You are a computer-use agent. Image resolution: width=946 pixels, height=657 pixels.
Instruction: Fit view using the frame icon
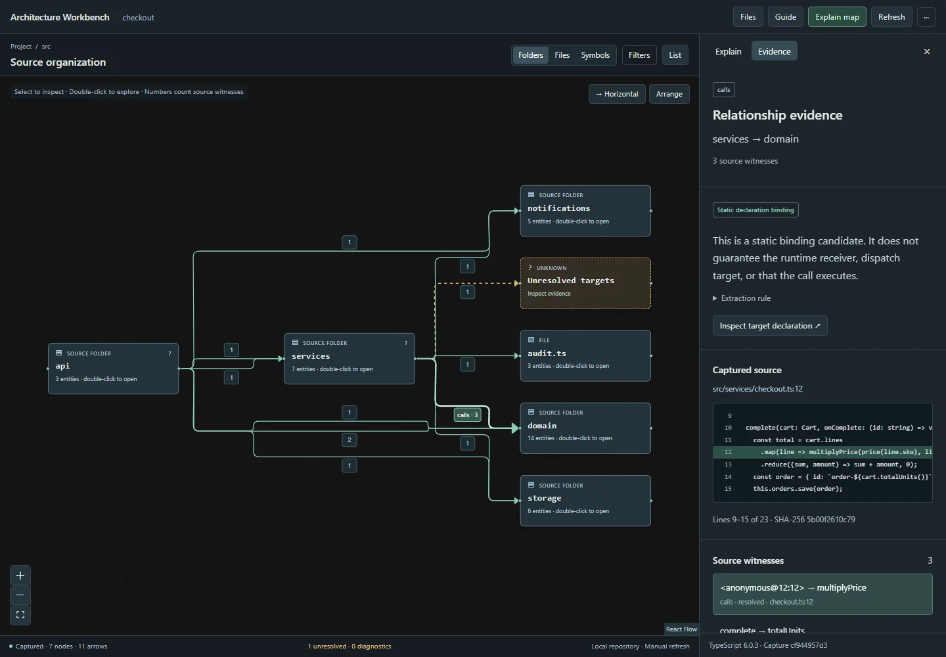20,615
